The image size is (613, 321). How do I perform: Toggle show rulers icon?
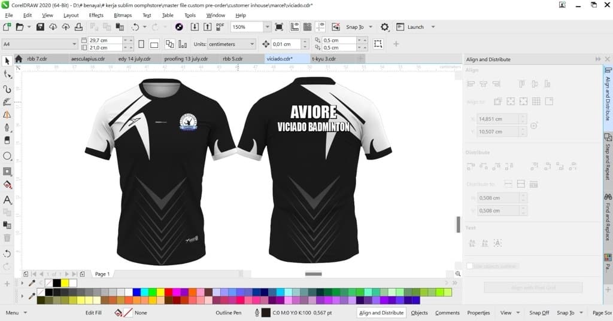295,27
